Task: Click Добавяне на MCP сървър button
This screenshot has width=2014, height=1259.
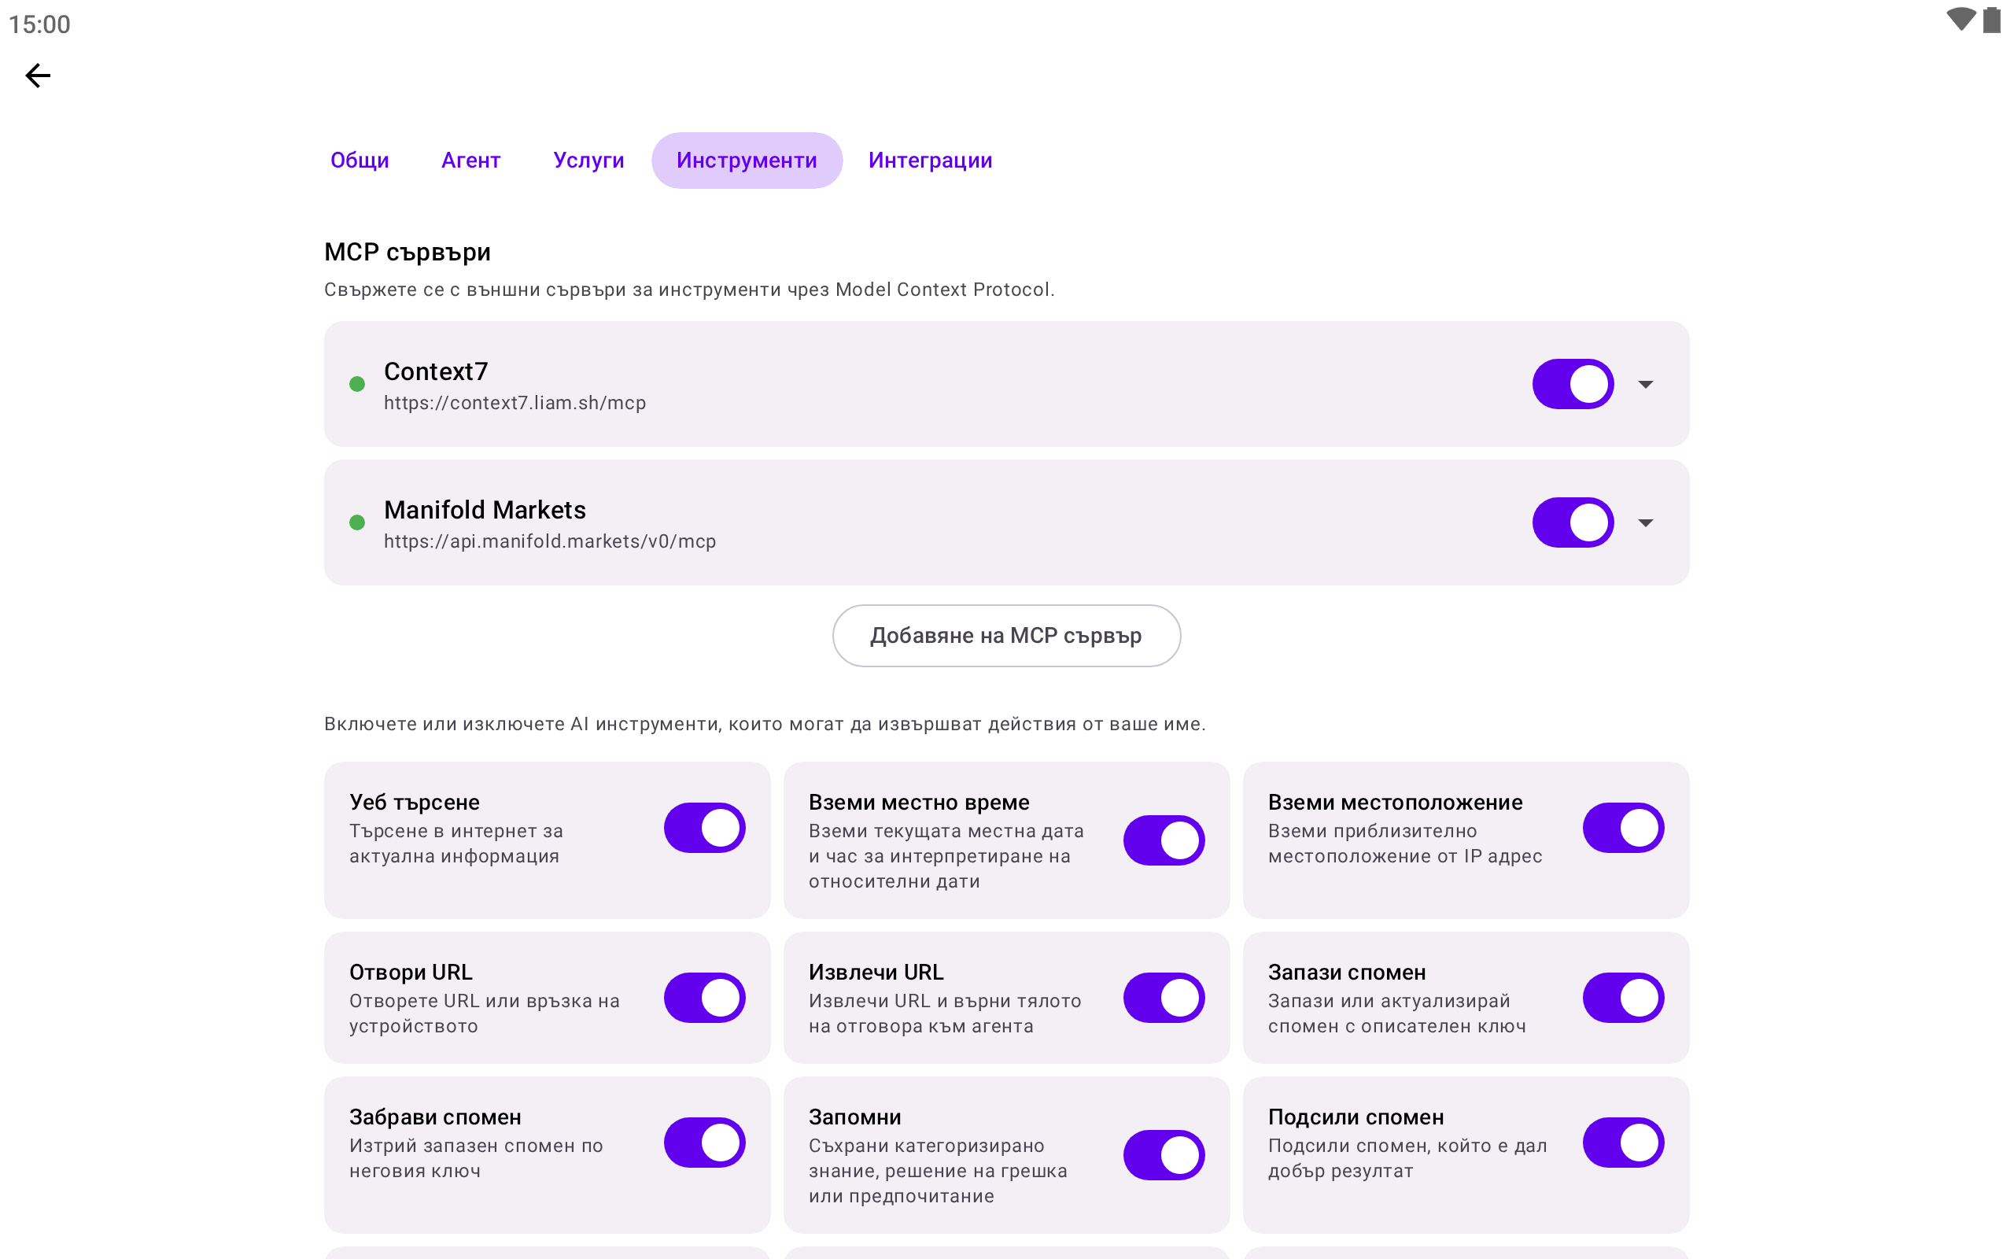Action: [x=1006, y=635]
